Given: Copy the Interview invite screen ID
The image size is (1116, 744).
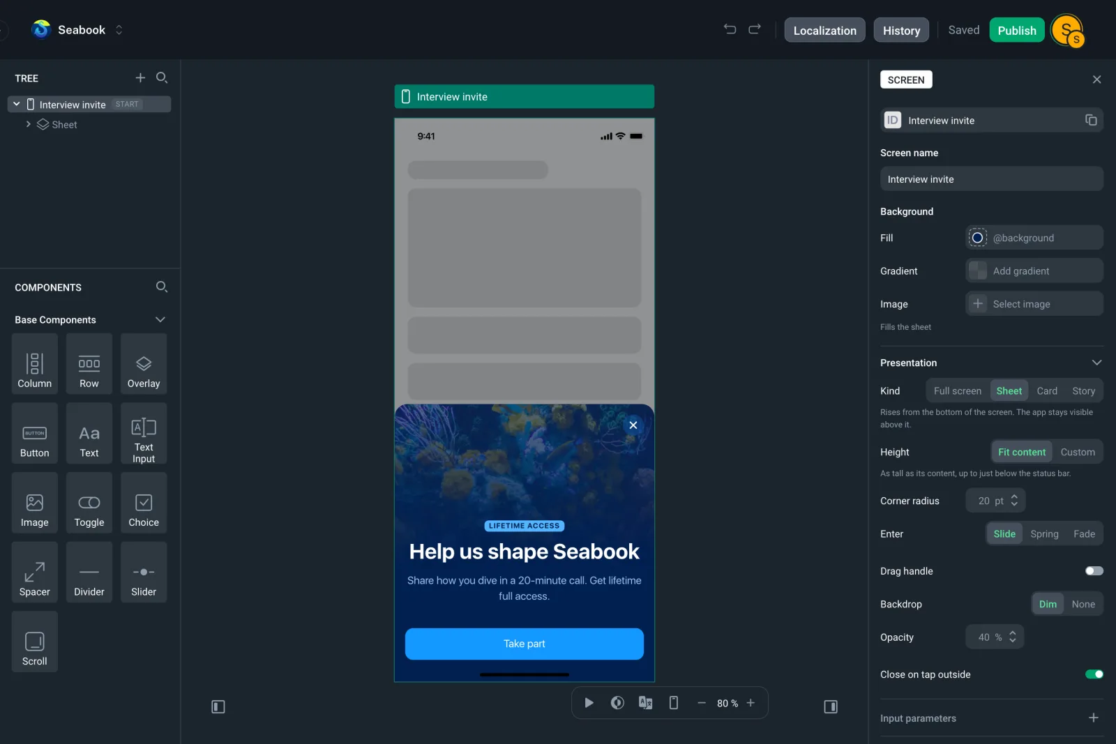Looking at the screenshot, I should [1091, 120].
